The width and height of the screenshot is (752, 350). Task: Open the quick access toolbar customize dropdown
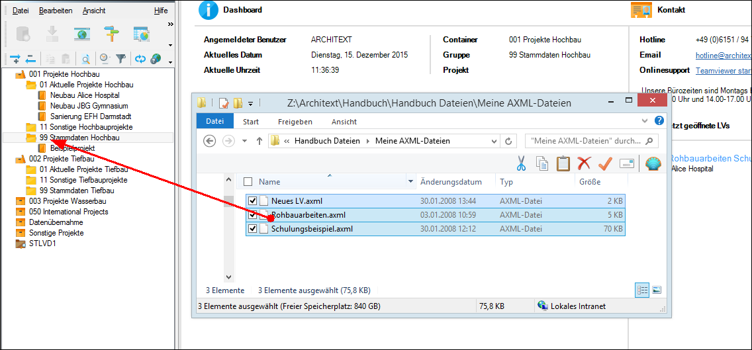point(250,103)
